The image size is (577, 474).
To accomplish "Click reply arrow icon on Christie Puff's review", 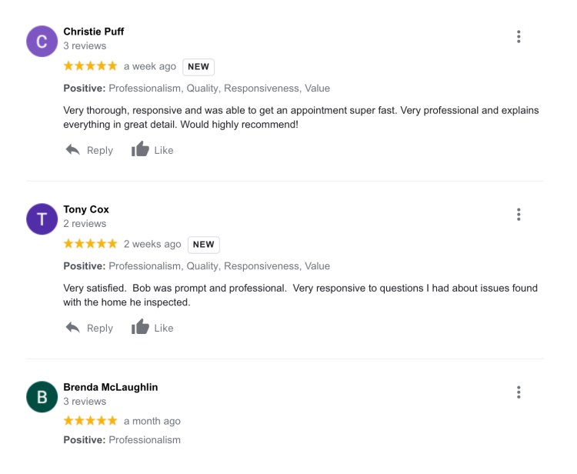I will tap(73, 150).
